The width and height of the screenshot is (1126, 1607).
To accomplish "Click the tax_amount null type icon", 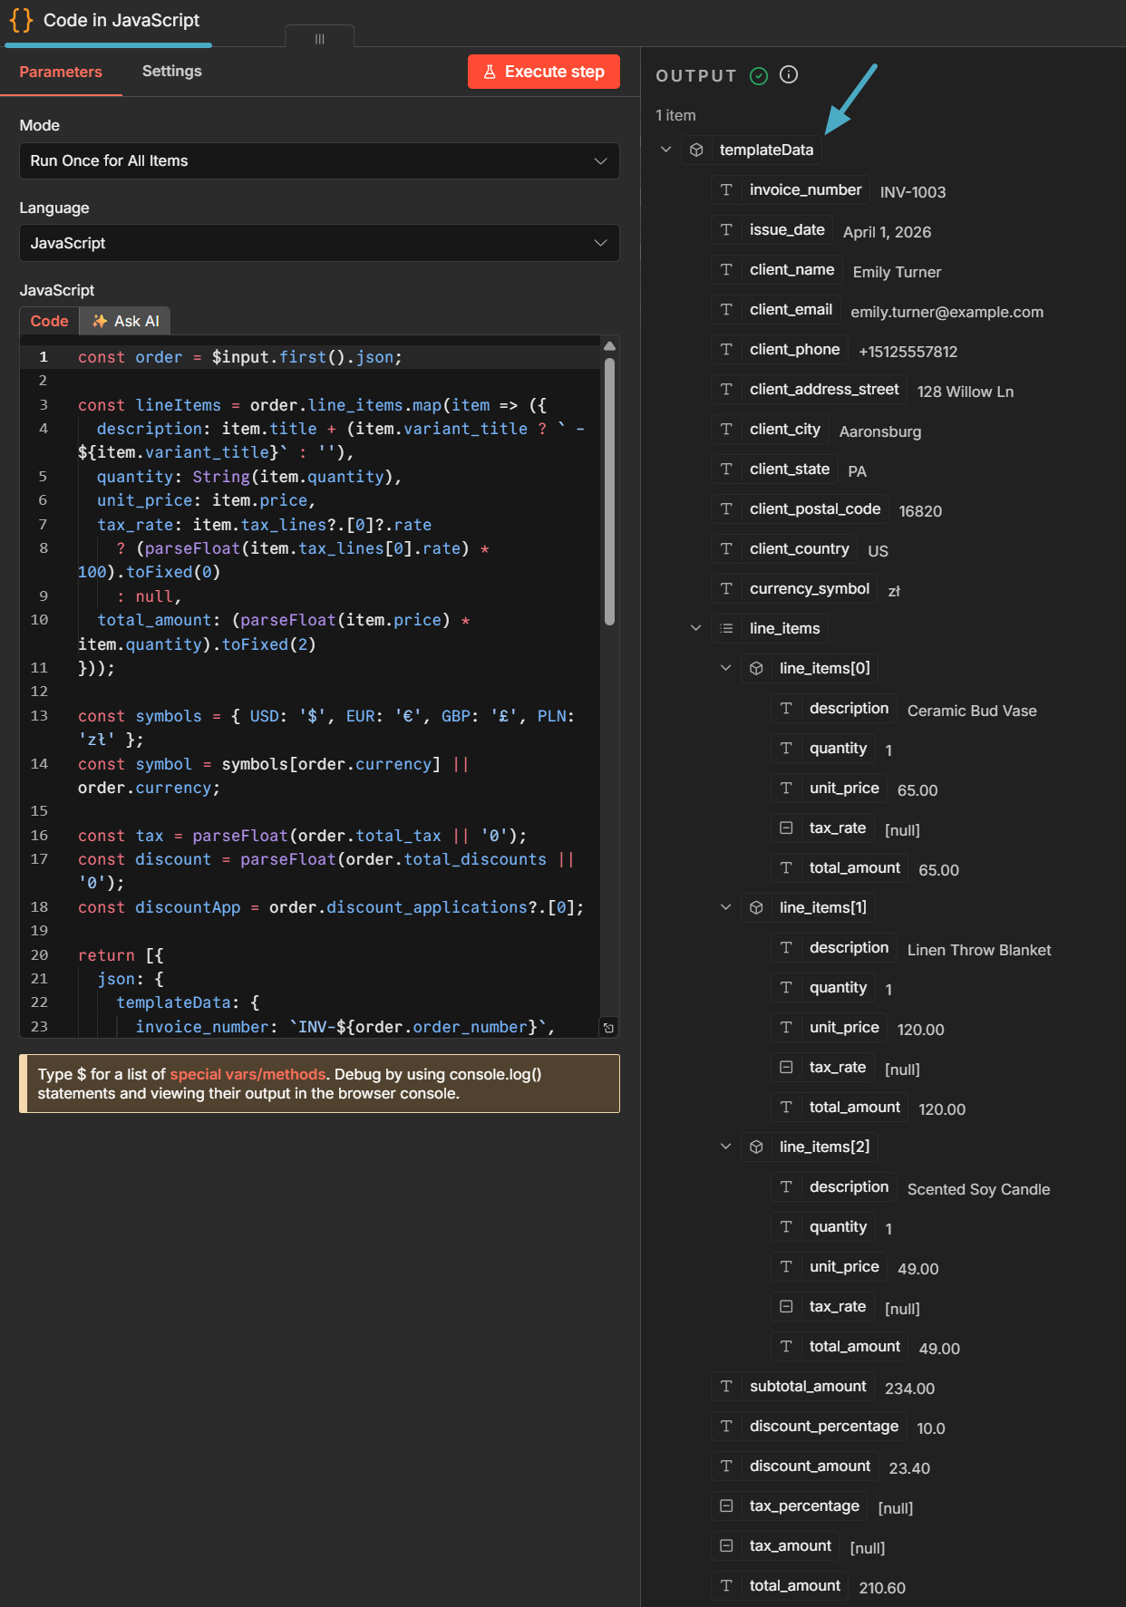I will coord(726,1545).
